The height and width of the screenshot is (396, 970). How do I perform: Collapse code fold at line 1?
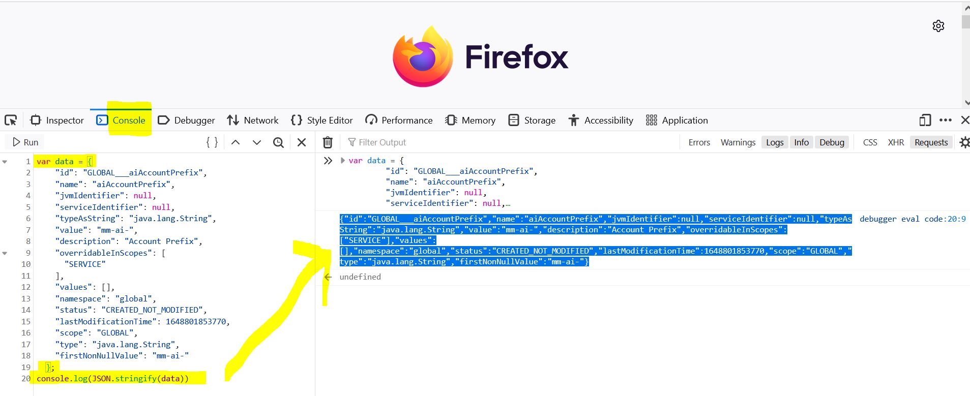point(5,162)
